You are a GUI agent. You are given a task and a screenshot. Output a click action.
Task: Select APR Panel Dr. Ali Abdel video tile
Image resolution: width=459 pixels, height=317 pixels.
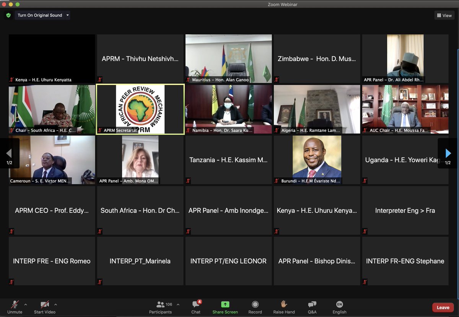pos(405,59)
